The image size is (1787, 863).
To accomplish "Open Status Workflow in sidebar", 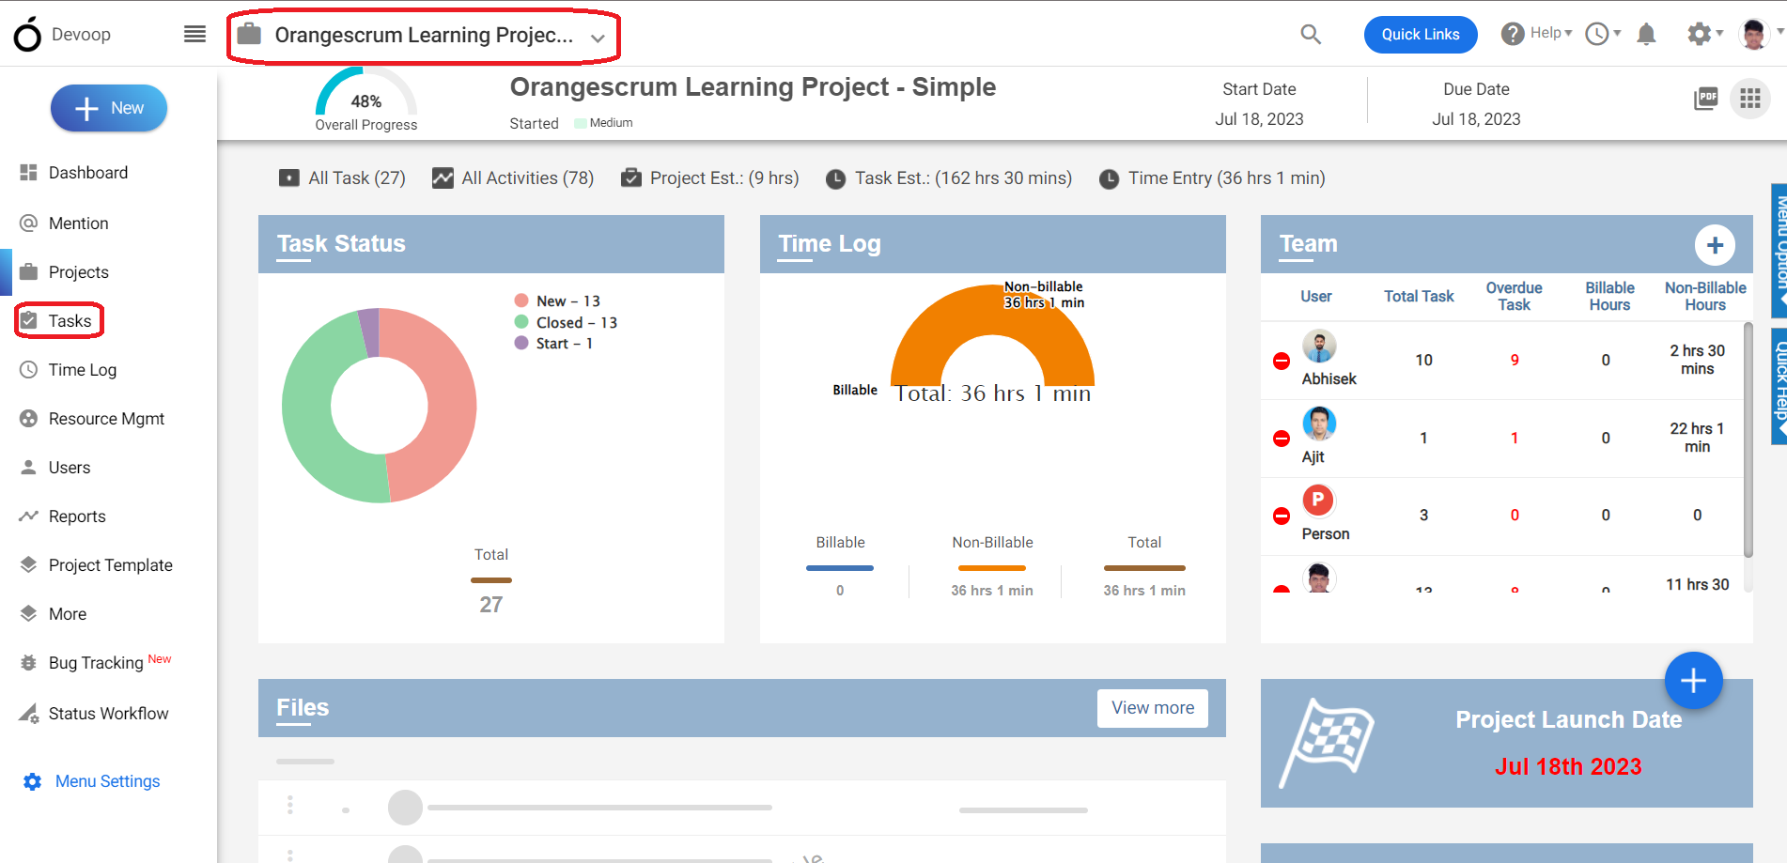I will tap(108, 714).
